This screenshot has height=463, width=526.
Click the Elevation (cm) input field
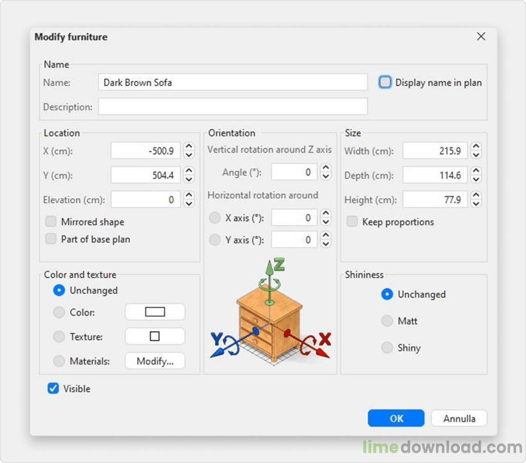145,199
